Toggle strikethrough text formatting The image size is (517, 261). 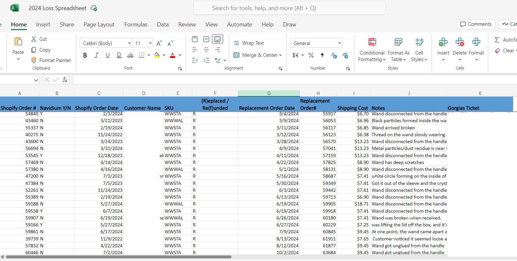(130, 55)
